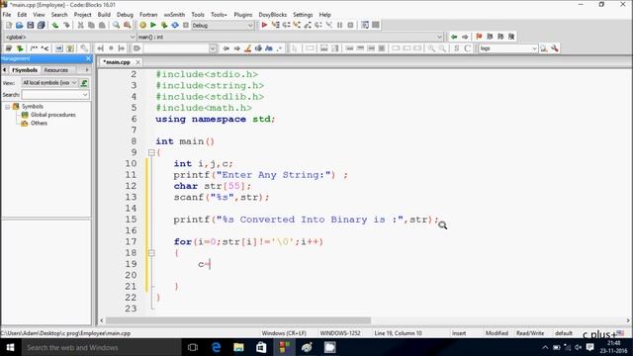Click the Paste toolbar icon
Image resolution: width=633 pixels, height=356 pixels.
click(x=102, y=25)
